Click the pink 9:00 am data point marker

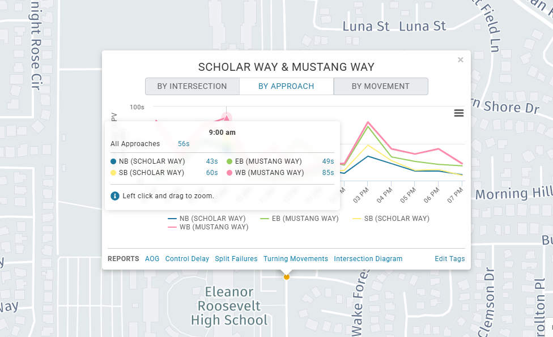click(227, 118)
